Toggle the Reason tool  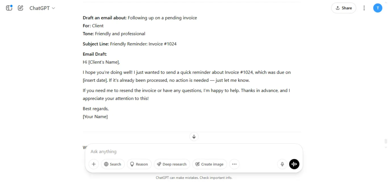[x=139, y=164]
